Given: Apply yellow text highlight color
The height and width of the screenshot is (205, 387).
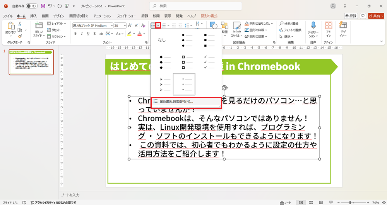Looking at the screenshot, I should point(129,34).
